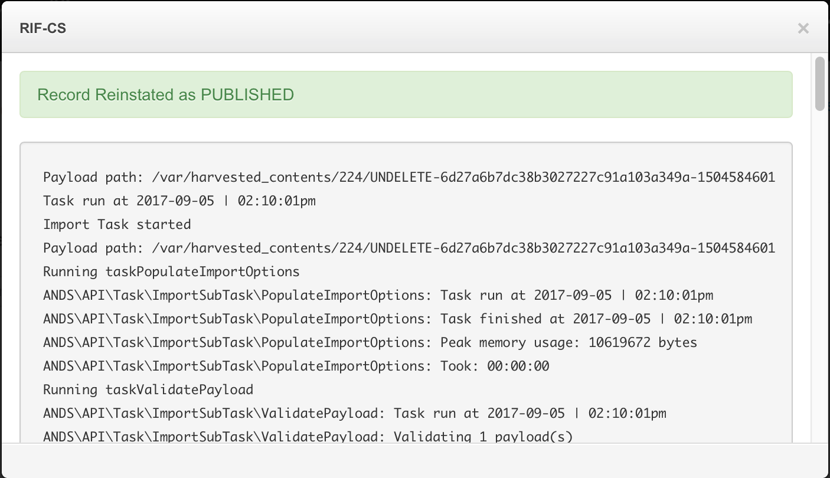
Task: Click the 'Record Reinstated as PUBLISHED' alert
Action: tap(406, 94)
